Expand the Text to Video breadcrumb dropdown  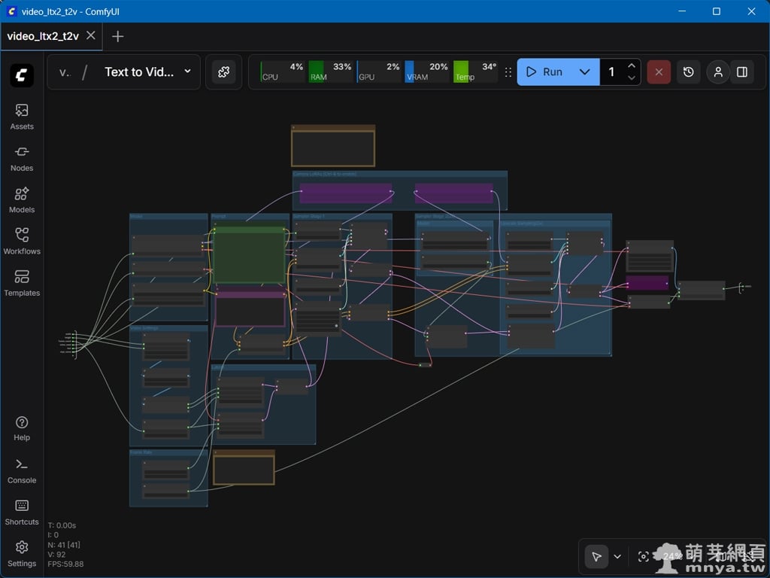pos(187,71)
